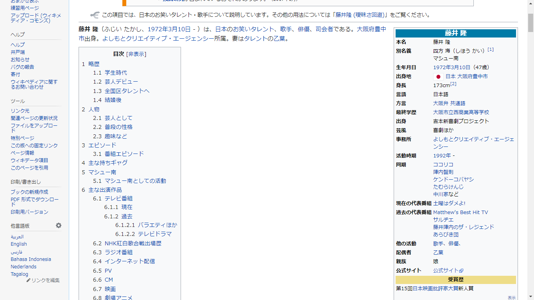Jump to section 2 人物 in contents
The width and height of the screenshot is (534, 300).
click(91, 109)
